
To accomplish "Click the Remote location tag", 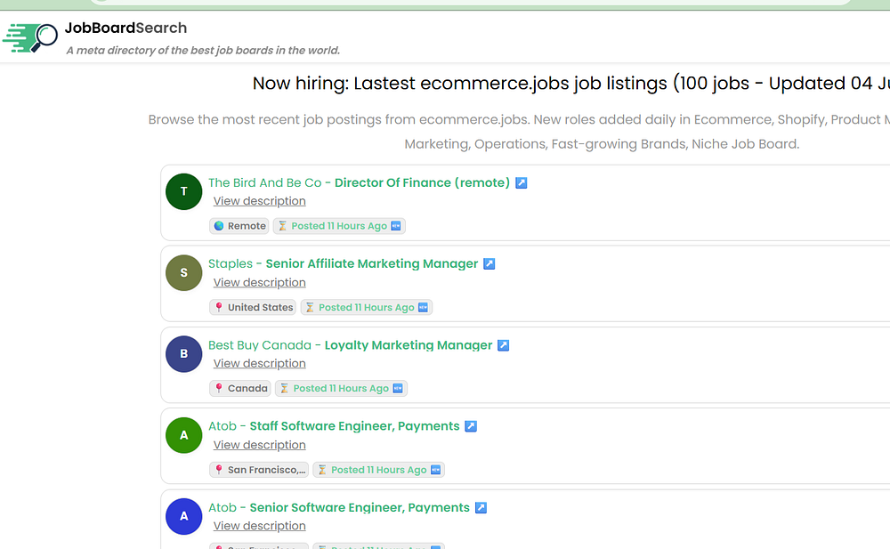I will [239, 226].
